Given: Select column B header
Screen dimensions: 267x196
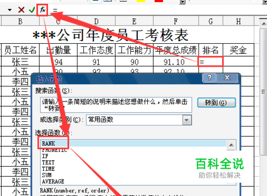Looking at the screenshot, I should pos(20,21).
